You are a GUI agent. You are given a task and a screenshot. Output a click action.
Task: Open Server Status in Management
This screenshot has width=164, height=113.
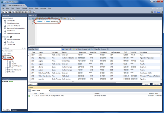pos(11,21)
